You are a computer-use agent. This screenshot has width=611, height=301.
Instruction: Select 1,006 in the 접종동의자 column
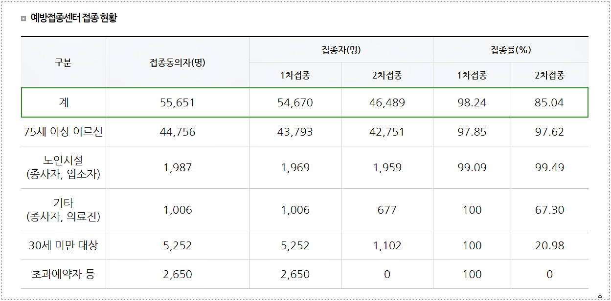click(x=178, y=210)
